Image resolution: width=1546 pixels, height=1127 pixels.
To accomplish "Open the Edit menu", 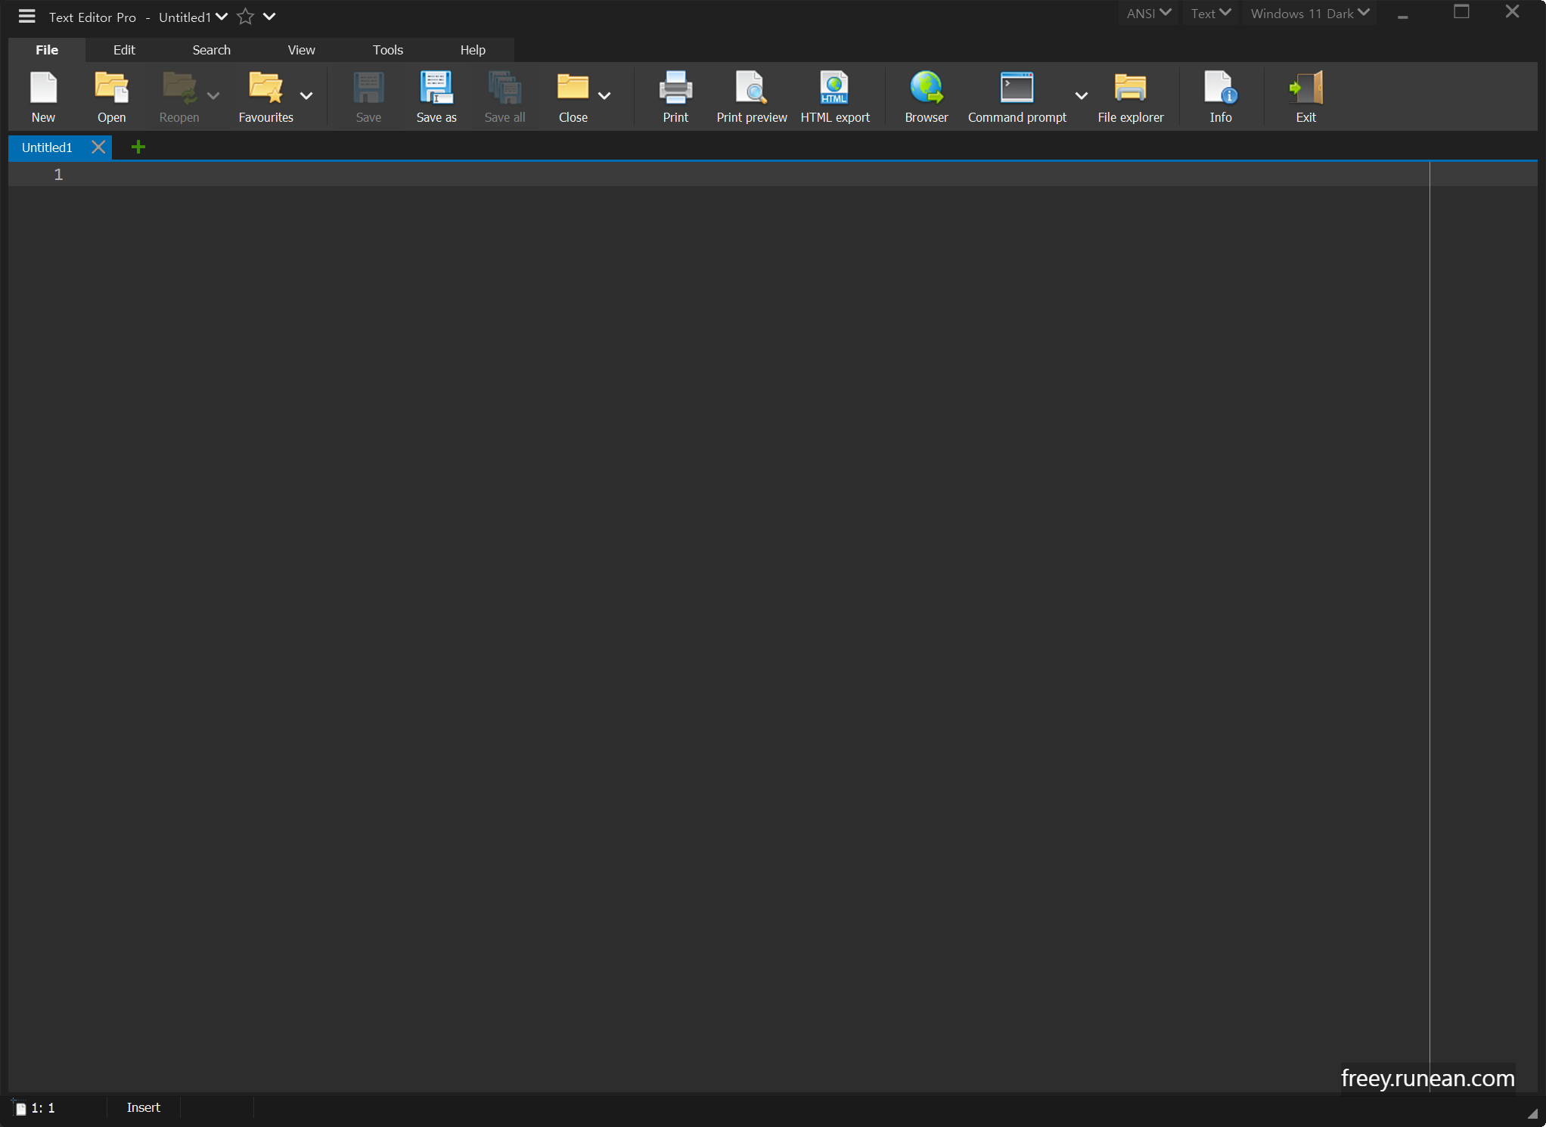I will 123,49.
